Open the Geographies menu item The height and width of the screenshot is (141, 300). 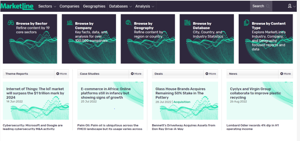[94, 6]
